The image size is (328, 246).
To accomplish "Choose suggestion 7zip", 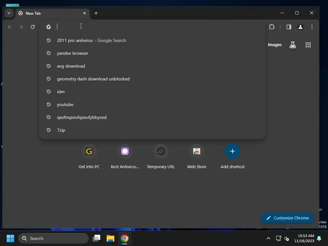I will [152, 130].
